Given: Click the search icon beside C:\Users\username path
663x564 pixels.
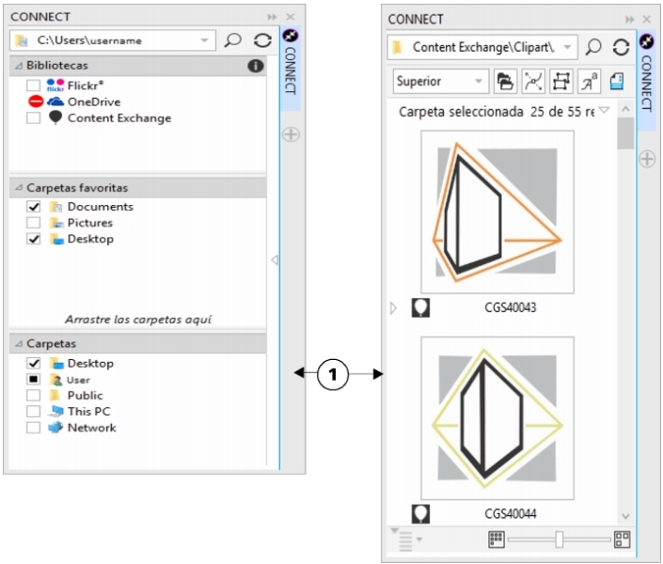Looking at the screenshot, I should coord(233,41).
